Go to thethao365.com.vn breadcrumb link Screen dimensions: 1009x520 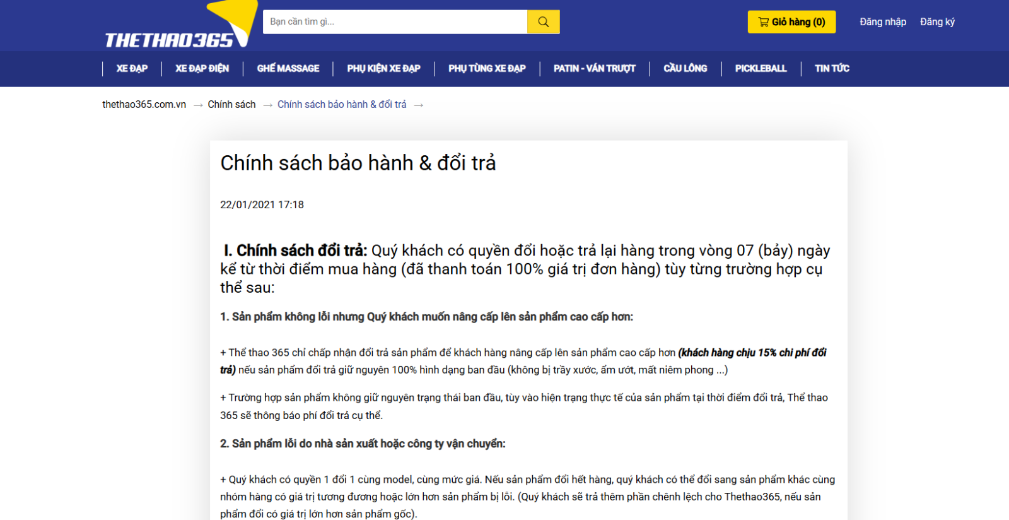point(144,105)
